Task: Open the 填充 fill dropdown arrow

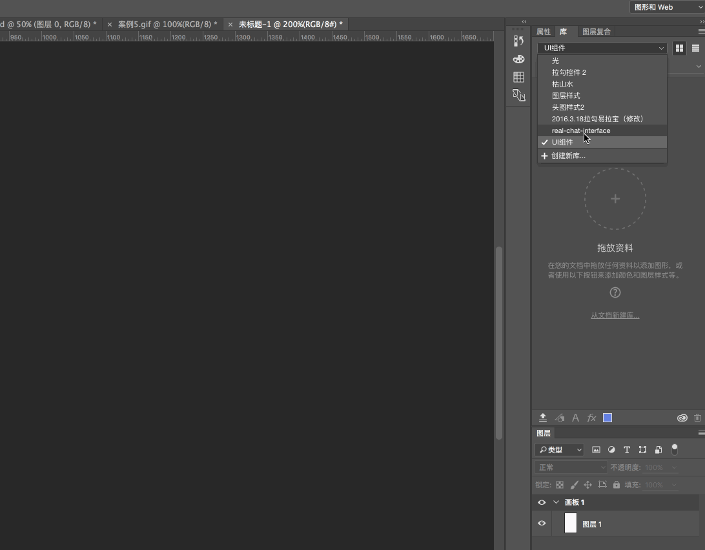Action: click(x=674, y=485)
